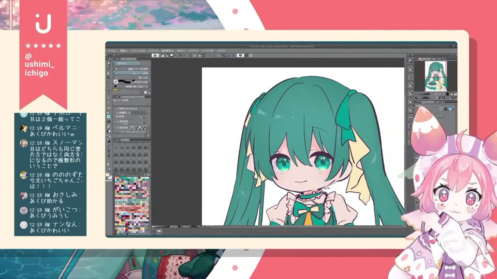Click the foreground main color swatch
The height and width of the screenshot is (279, 497).
point(108,175)
